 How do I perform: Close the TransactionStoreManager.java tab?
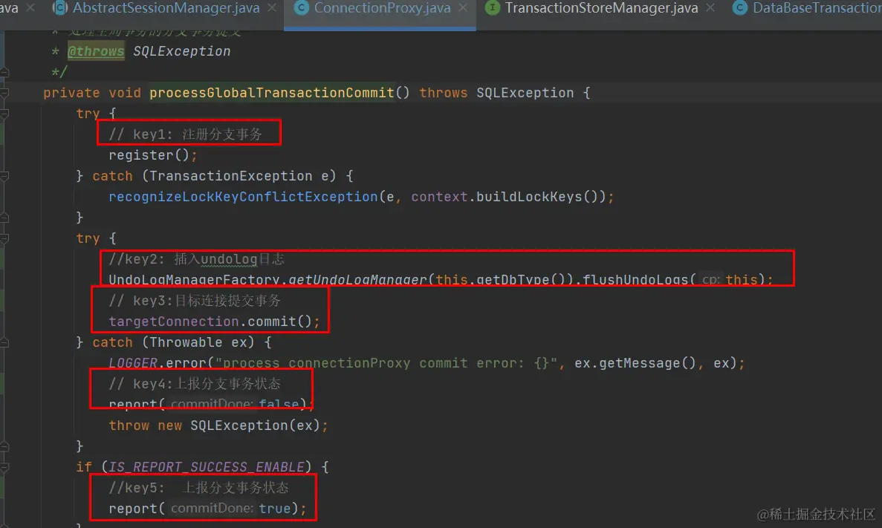click(710, 8)
